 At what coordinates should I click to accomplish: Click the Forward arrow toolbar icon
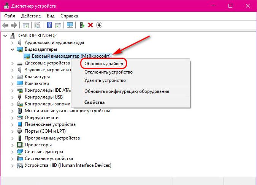[14, 25]
